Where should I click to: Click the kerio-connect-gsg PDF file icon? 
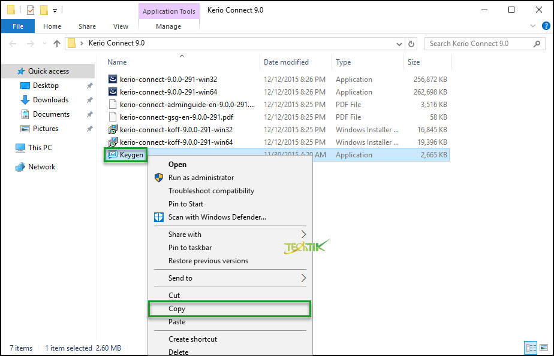(x=112, y=117)
